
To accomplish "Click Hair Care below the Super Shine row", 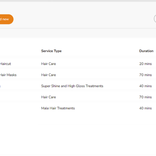I will (48, 97).
